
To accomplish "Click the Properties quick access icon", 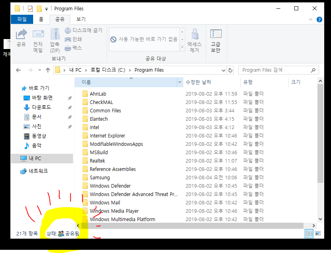I will click(30, 9).
